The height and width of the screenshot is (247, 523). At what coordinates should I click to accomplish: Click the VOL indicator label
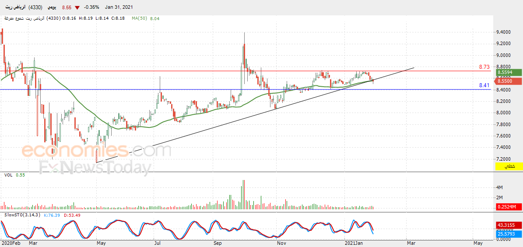[8, 175]
